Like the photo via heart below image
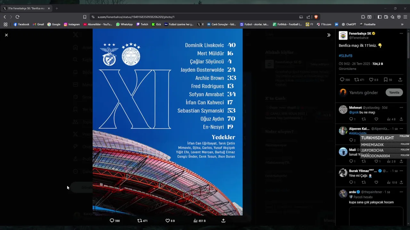Screen dimensions: 410x230 tap(167, 220)
